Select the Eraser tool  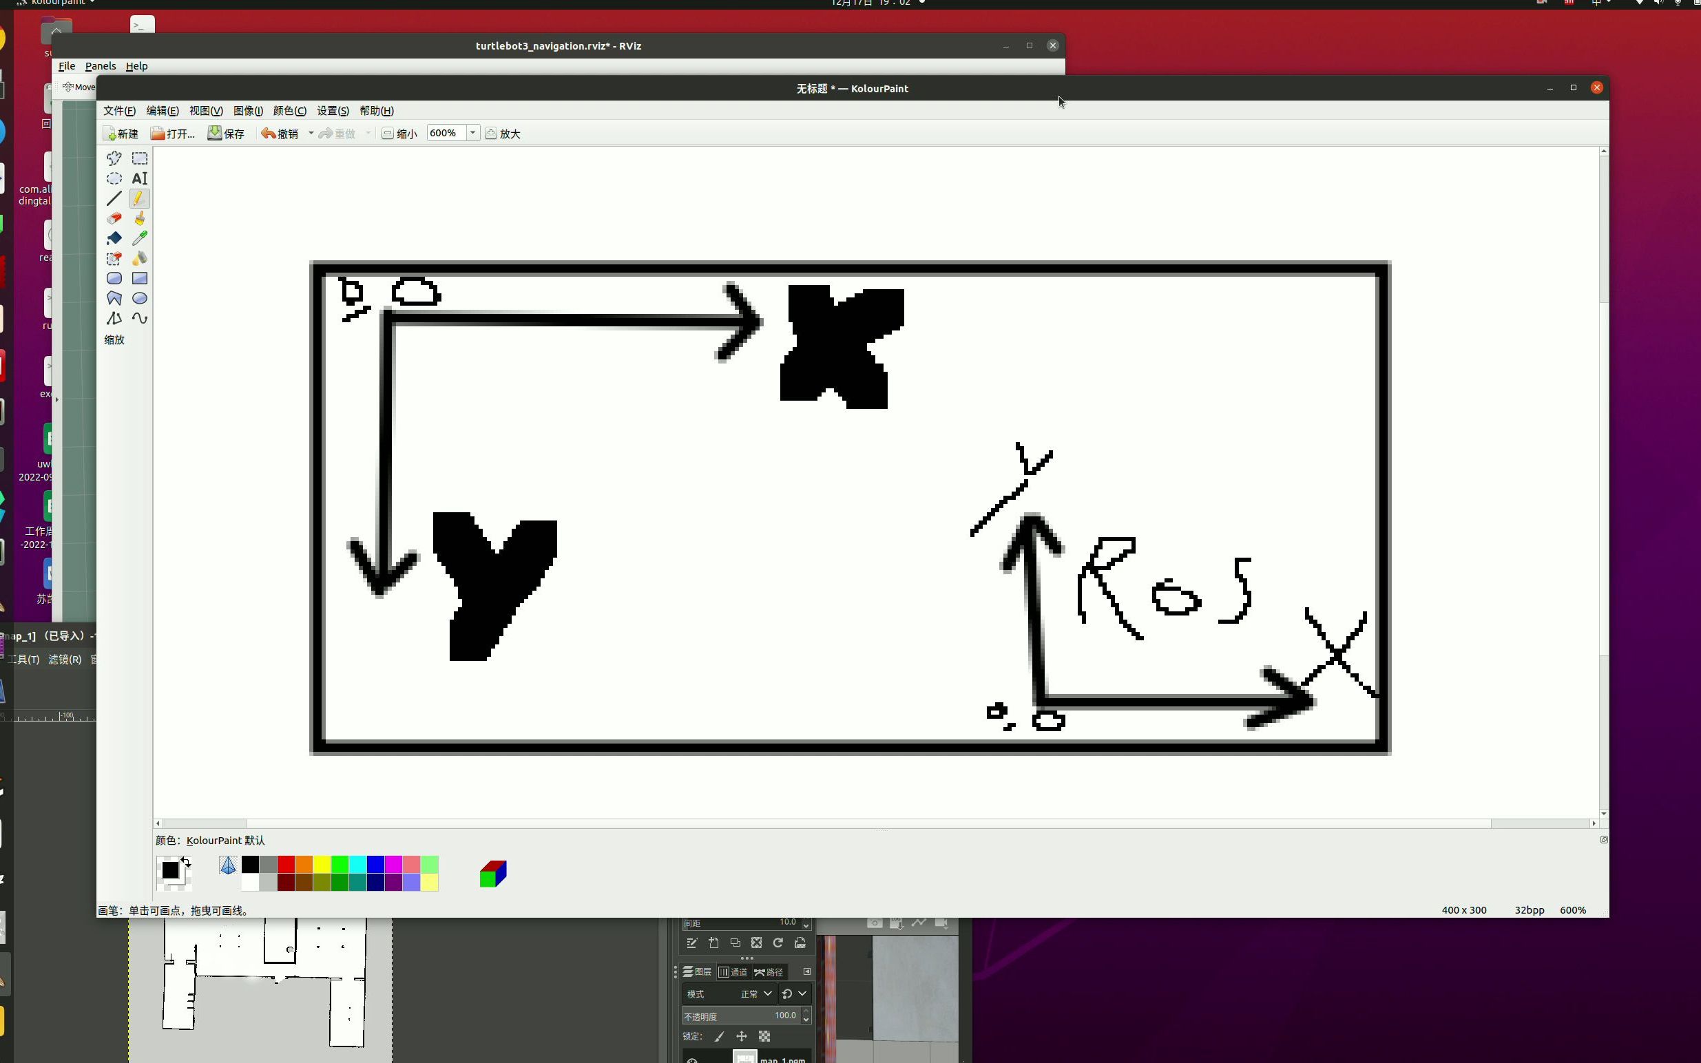click(114, 219)
